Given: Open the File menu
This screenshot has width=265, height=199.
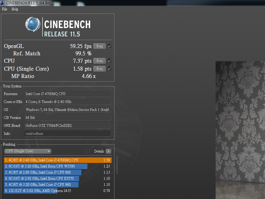Looking at the screenshot, I should 5,9.
